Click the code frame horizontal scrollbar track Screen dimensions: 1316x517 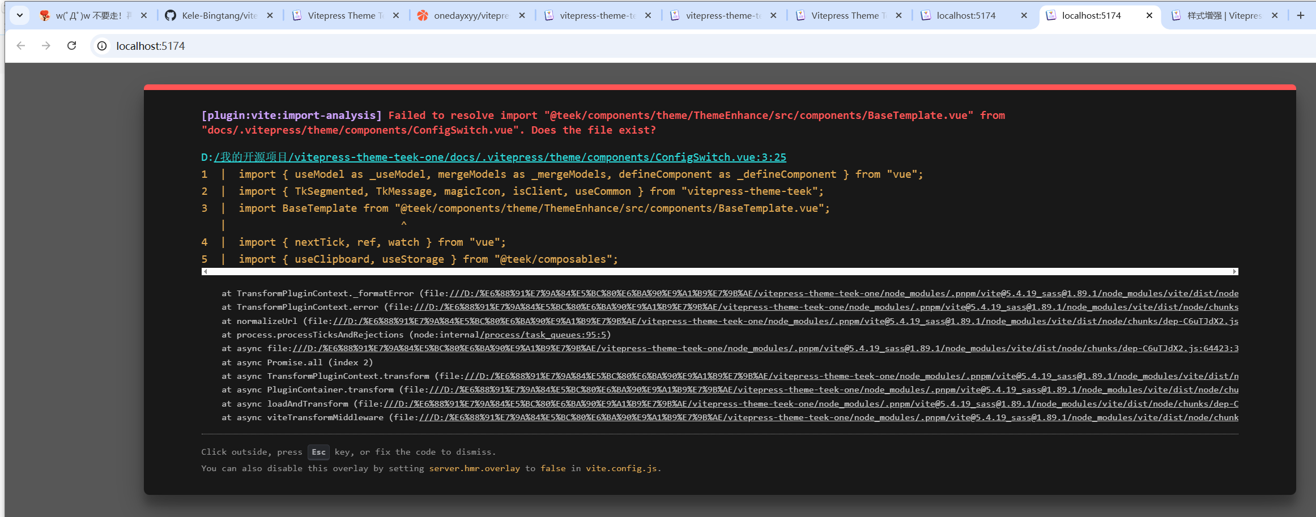719,272
